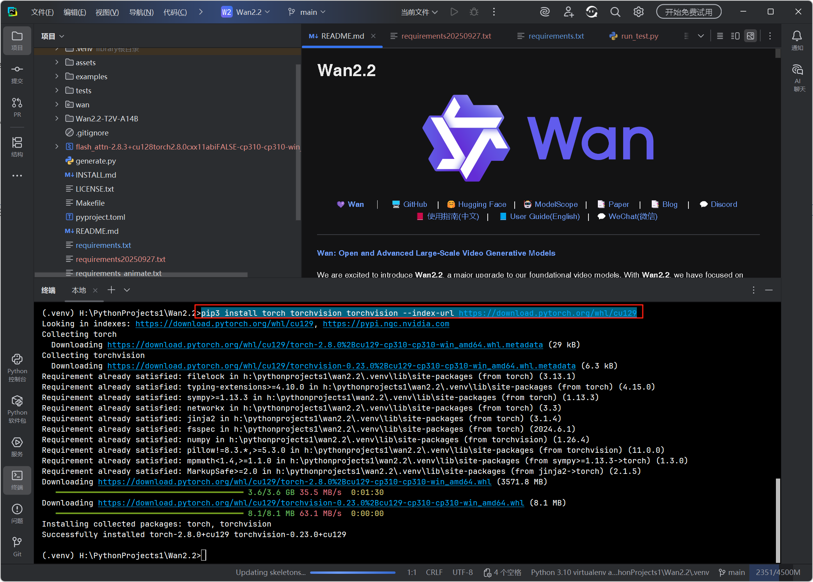Open the Python Console tool window
813x582 pixels.
(17, 368)
